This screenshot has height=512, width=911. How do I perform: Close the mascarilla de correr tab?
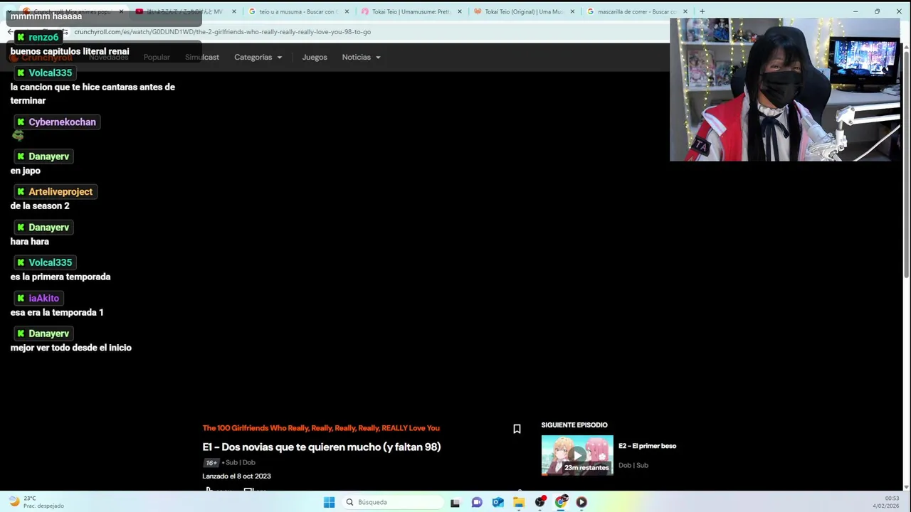[x=685, y=11]
